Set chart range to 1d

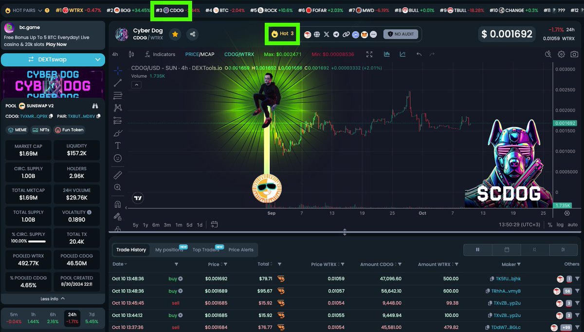200,225
